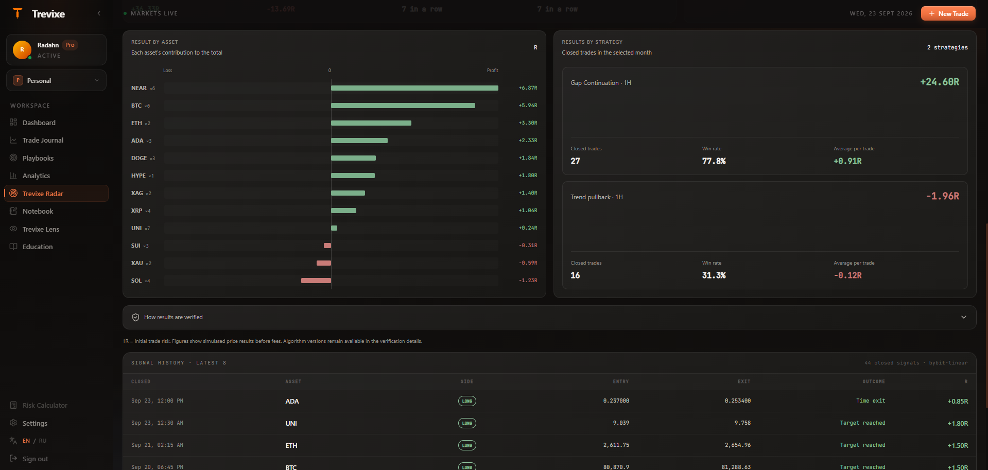This screenshot has height=470, width=988.
Task: Open Risk Calculator via its calculator icon
Action: pos(13,405)
